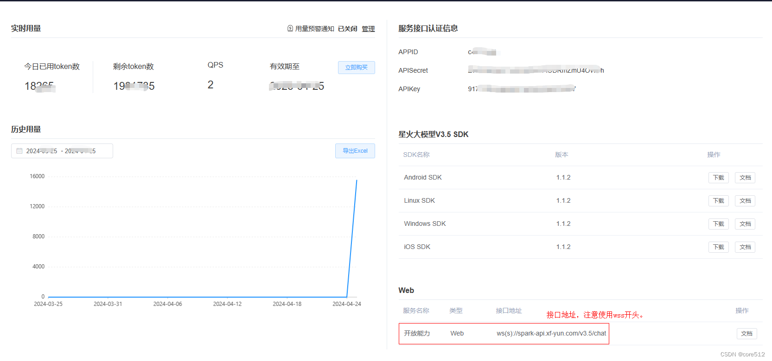Click the Linux SDK name cell
The width and height of the screenshot is (772, 361).
419,200
